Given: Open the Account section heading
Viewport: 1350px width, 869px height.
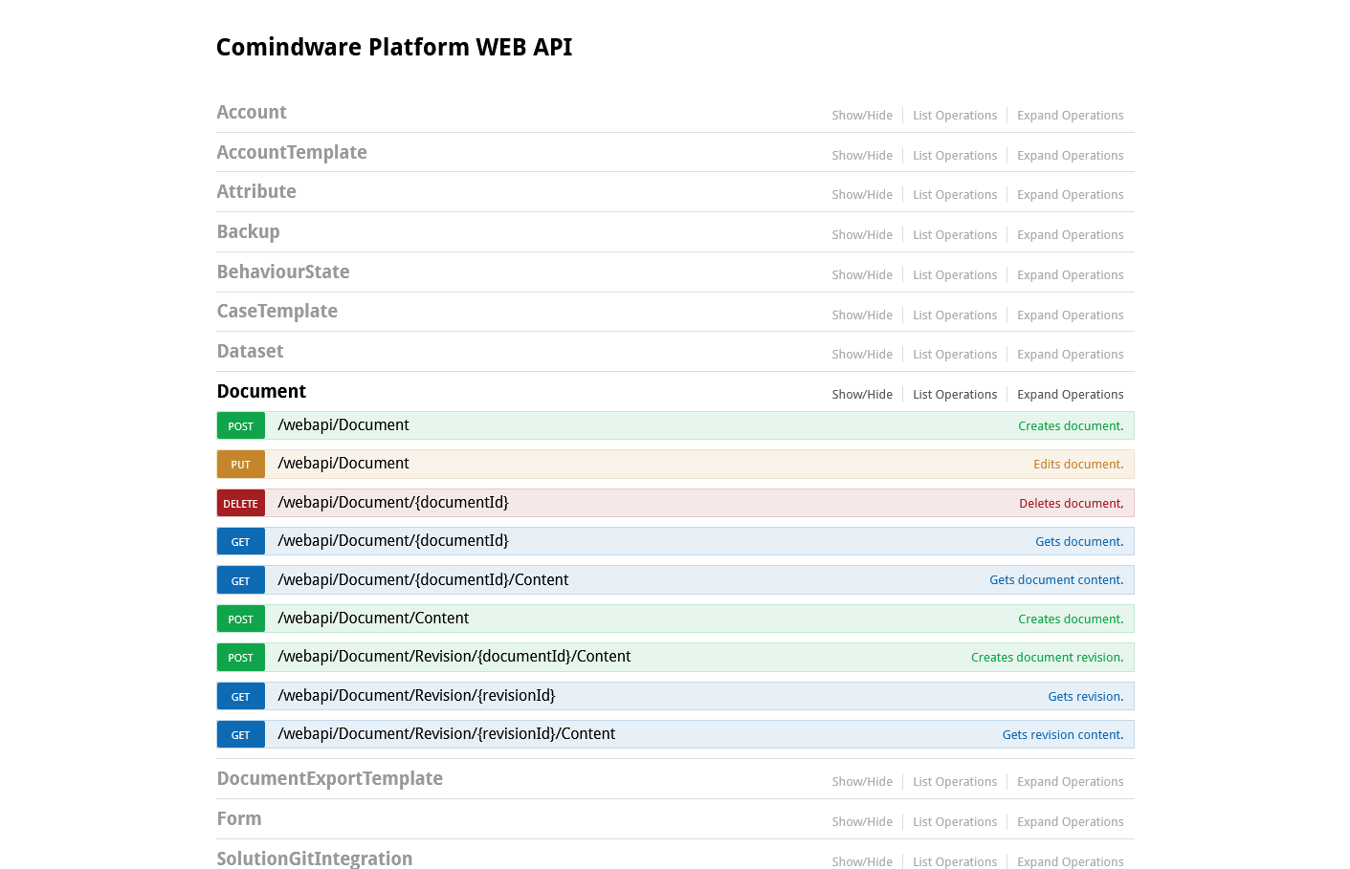Looking at the screenshot, I should (x=252, y=113).
